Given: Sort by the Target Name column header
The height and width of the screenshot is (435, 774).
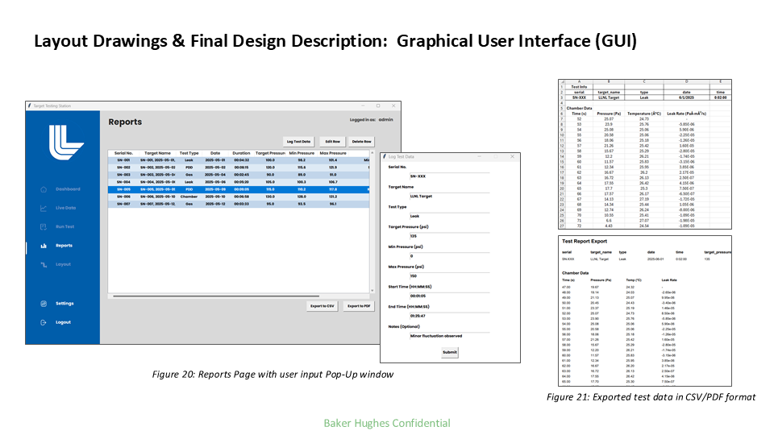Looking at the screenshot, I should 157,153.
